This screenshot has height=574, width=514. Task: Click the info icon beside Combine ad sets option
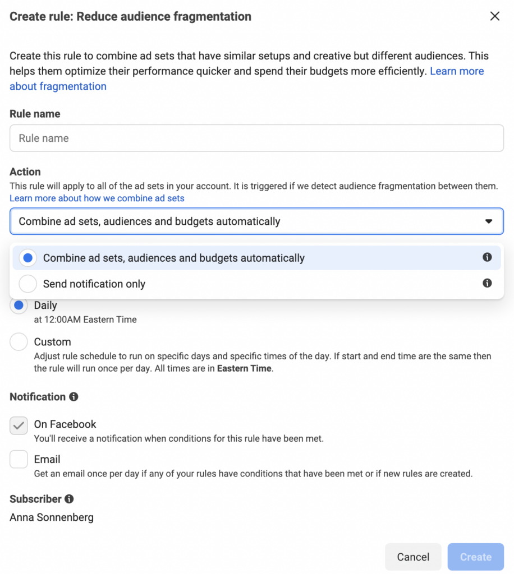[x=487, y=258]
